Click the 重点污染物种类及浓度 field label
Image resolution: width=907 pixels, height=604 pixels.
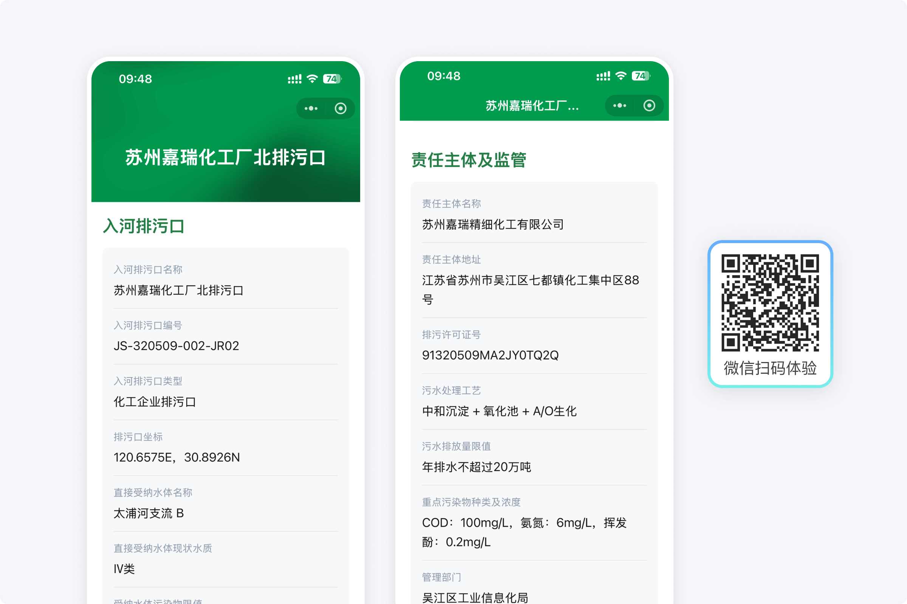pos(471,502)
